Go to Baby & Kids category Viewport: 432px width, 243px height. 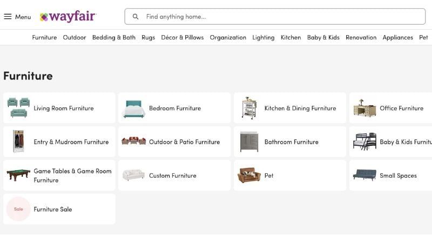[x=323, y=37]
